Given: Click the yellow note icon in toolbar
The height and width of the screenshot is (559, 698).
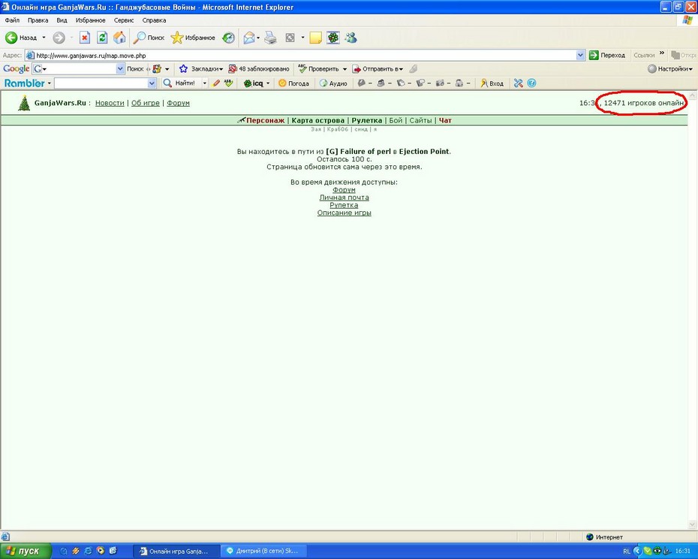Looking at the screenshot, I should (x=316, y=38).
